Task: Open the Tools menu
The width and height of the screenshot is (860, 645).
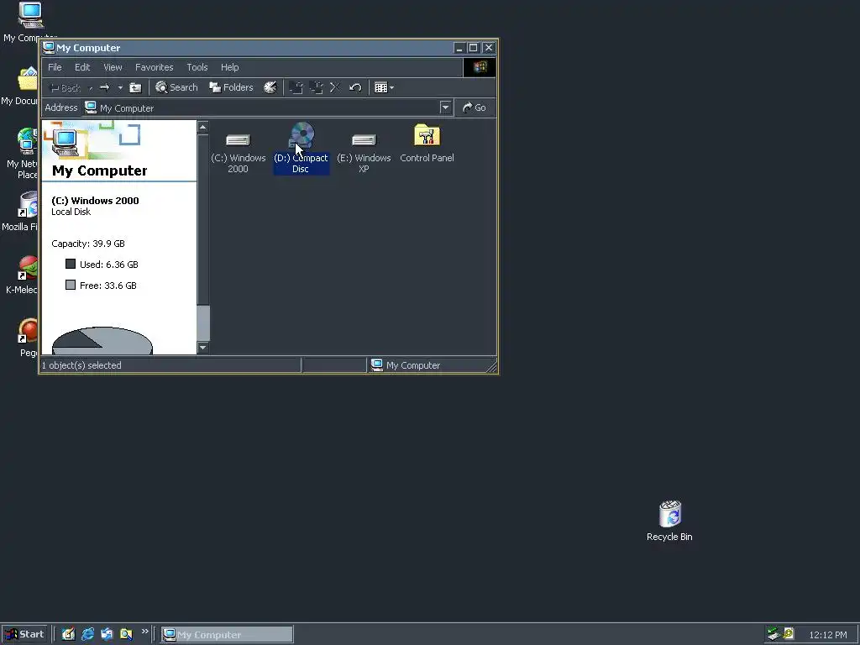Action: click(x=197, y=67)
